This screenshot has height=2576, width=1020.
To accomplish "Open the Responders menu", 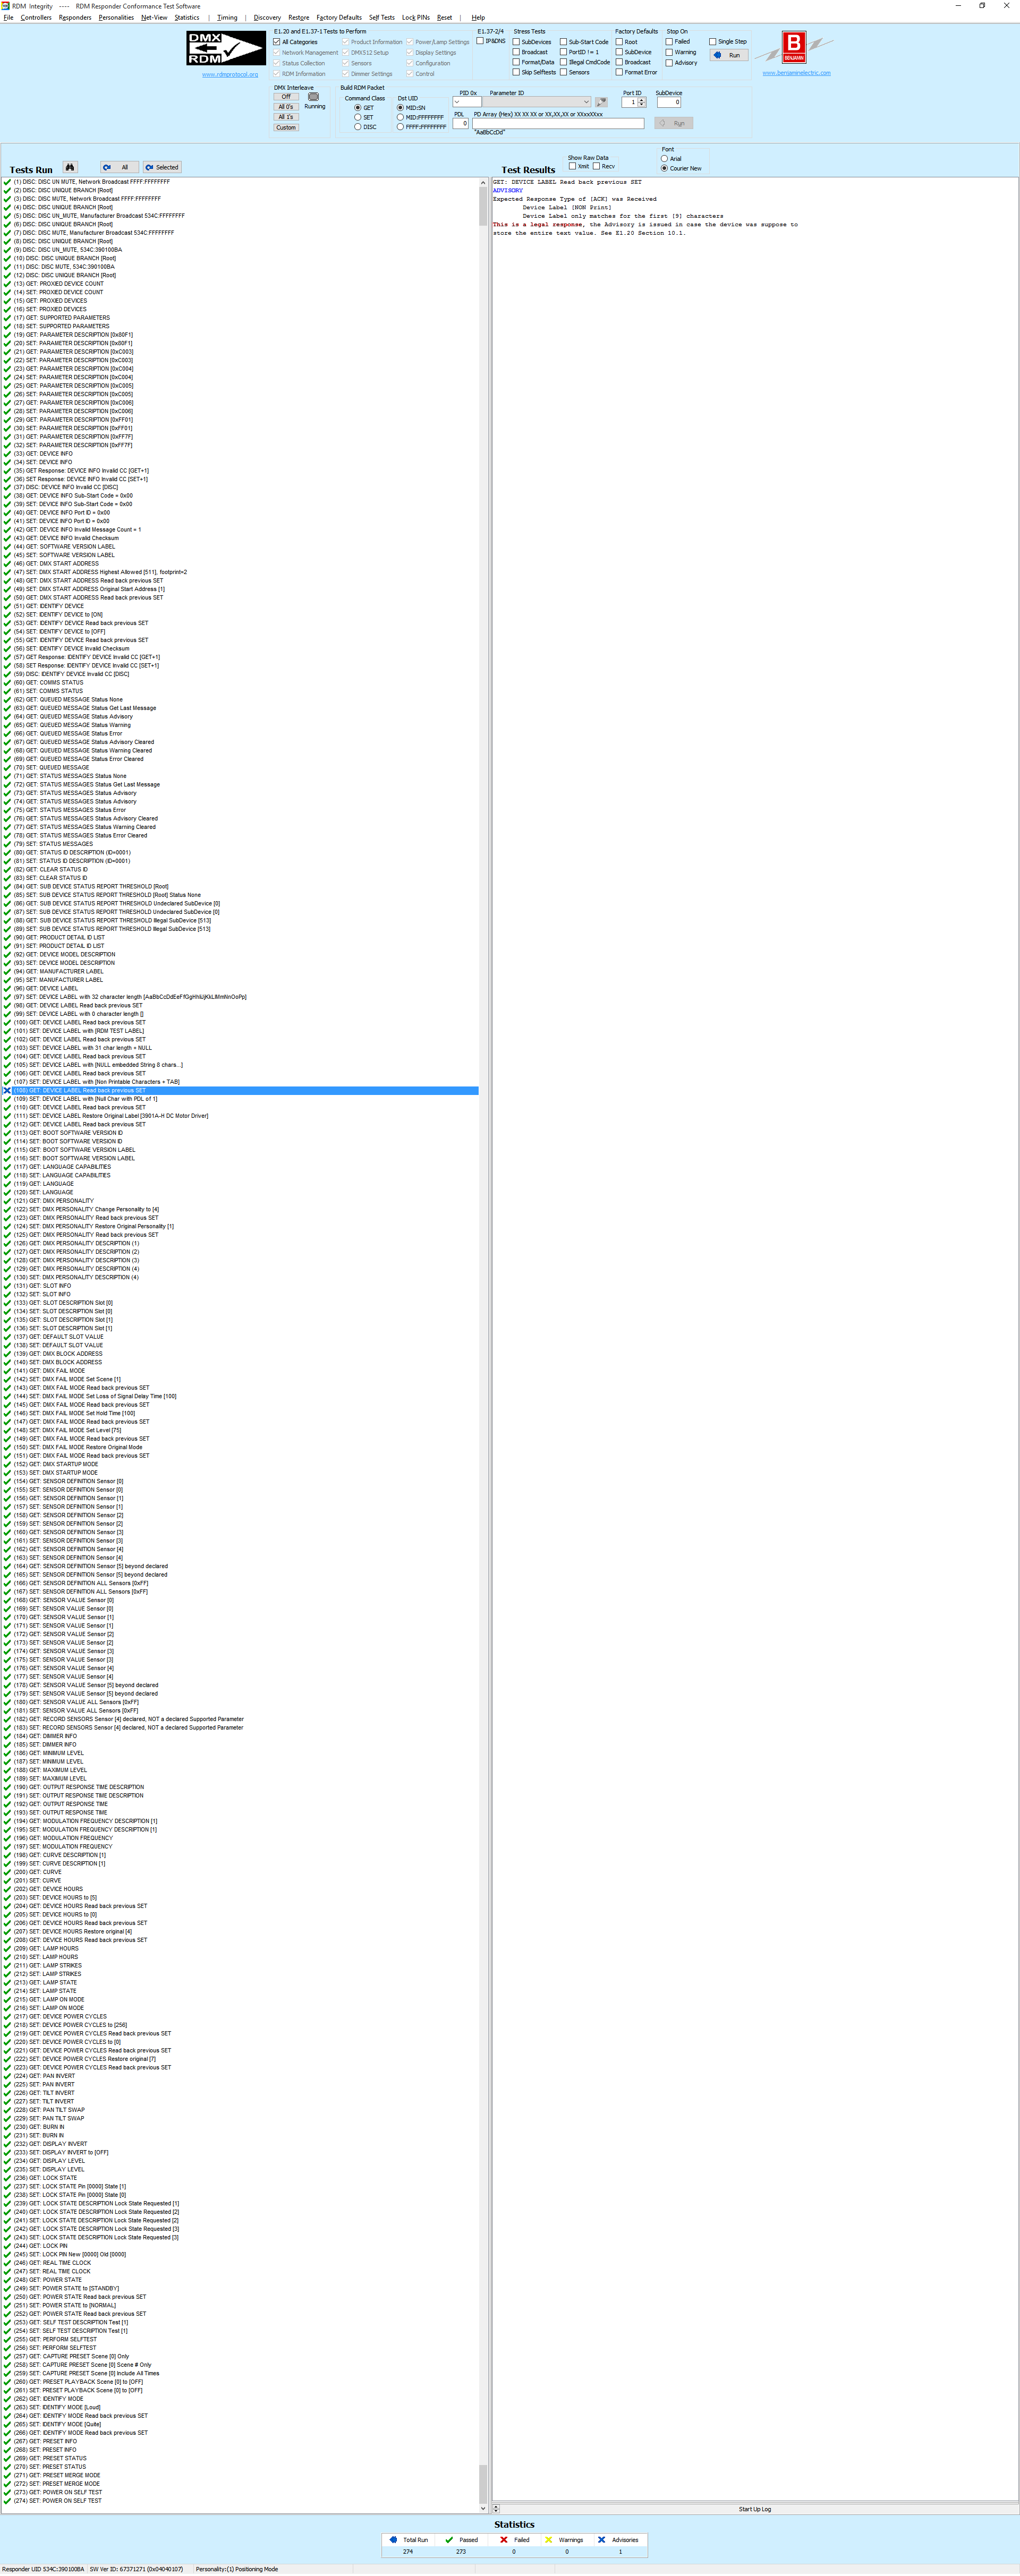I will tap(75, 17).
